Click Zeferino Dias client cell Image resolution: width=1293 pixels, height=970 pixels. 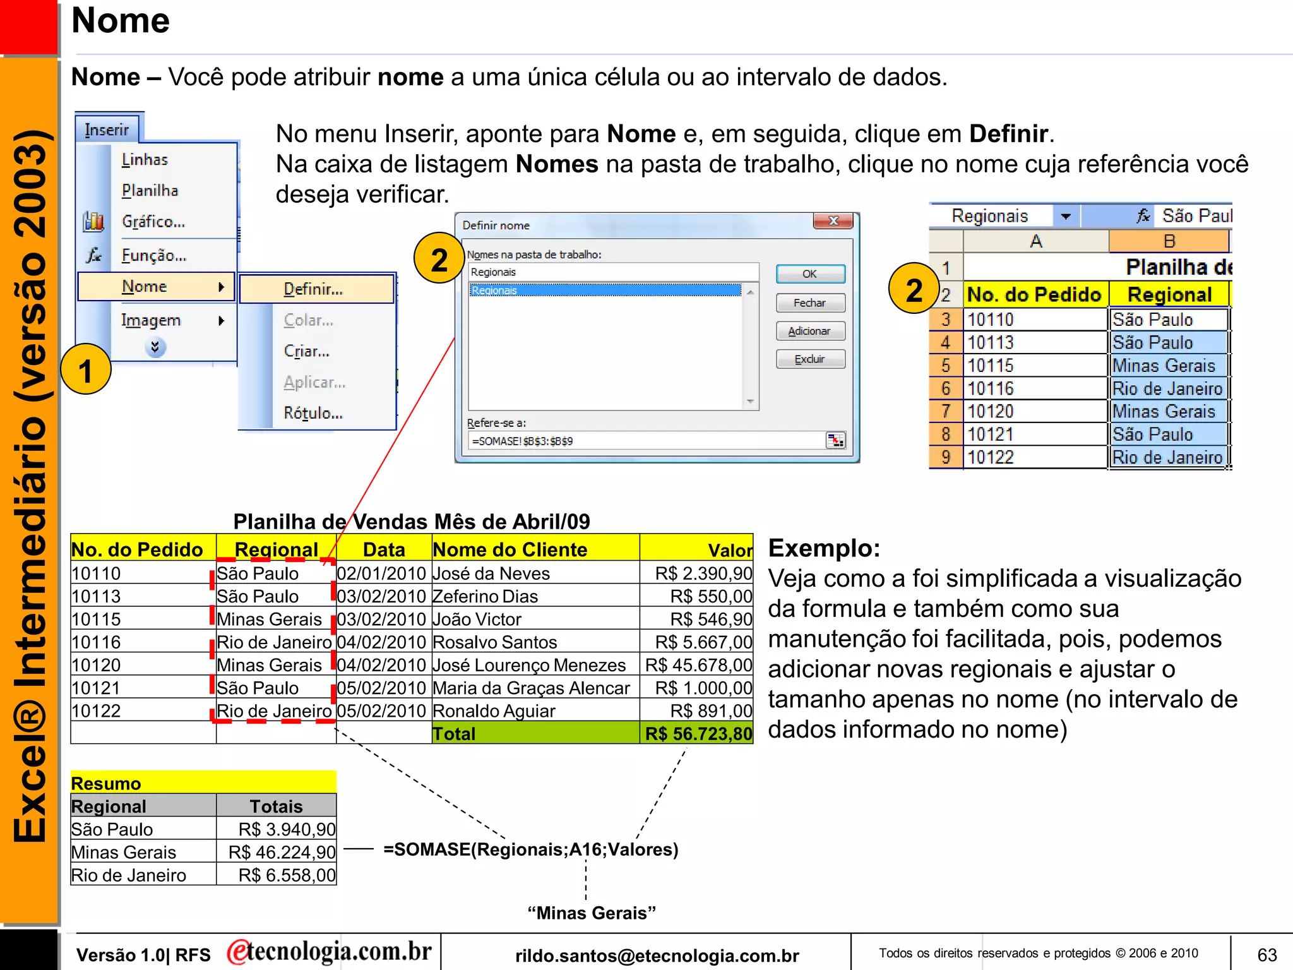pyautogui.click(x=535, y=596)
